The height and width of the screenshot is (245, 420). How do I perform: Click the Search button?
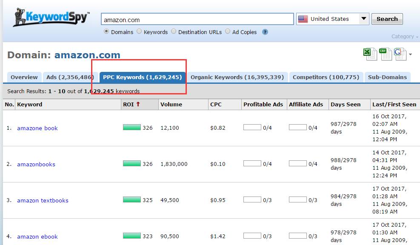pyautogui.click(x=387, y=19)
